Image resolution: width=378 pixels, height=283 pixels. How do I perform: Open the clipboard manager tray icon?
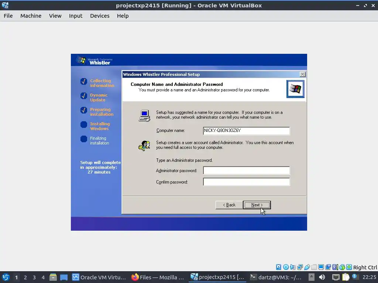coord(346,277)
